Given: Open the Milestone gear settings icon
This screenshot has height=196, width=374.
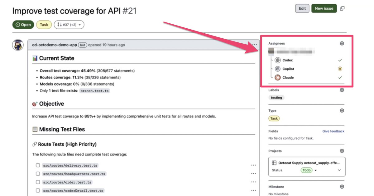Looking at the screenshot, I should pos(342,187).
